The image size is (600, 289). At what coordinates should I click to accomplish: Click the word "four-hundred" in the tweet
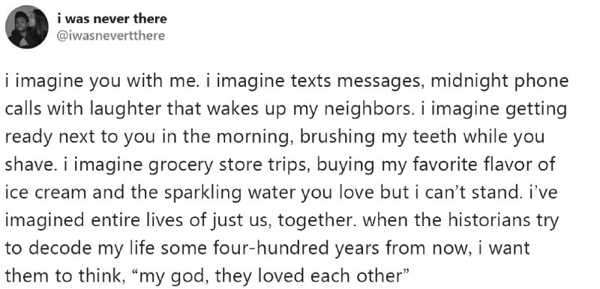pyautogui.click(x=267, y=249)
